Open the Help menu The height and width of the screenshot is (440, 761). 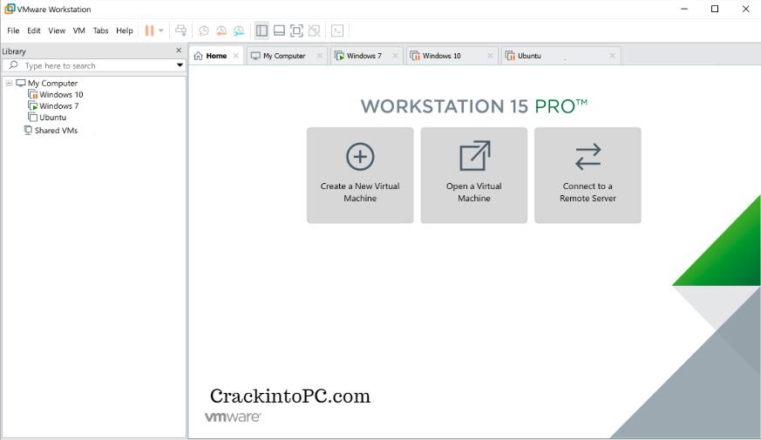125,30
